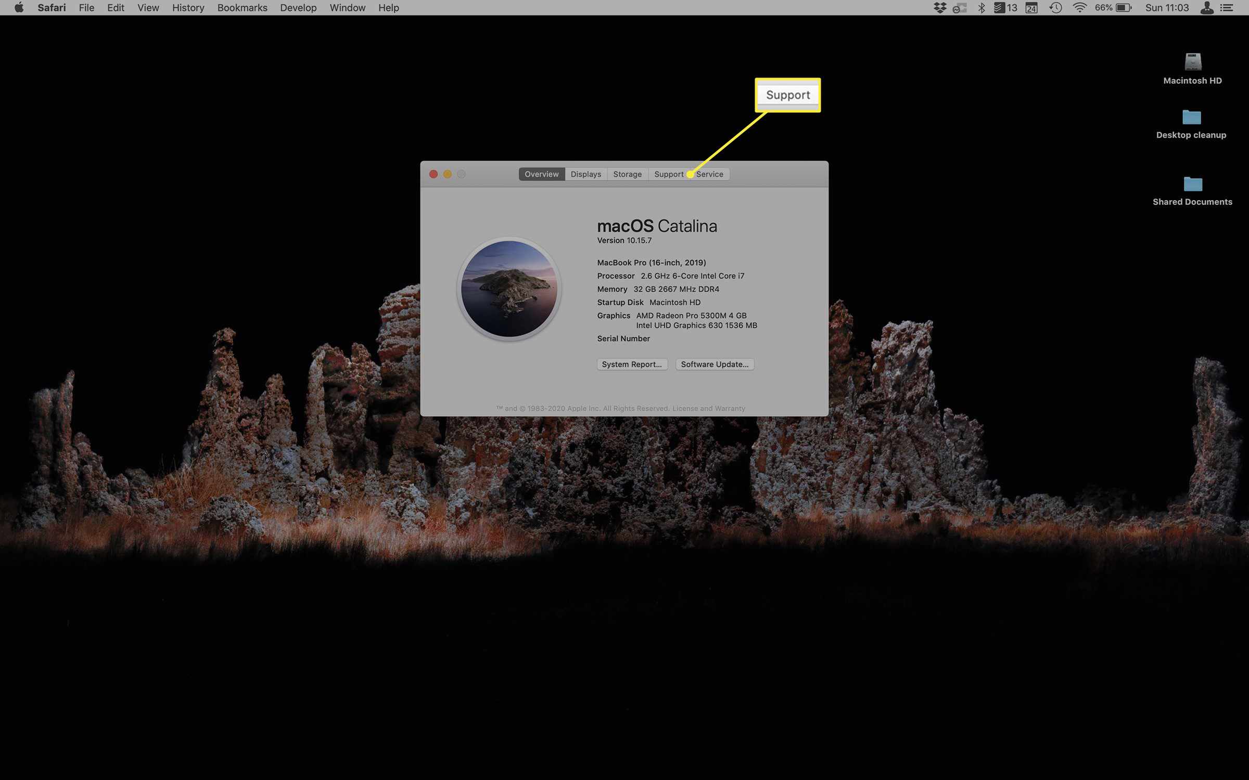Image resolution: width=1249 pixels, height=780 pixels.
Task: Click the Software Update button
Action: tap(715, 365)
